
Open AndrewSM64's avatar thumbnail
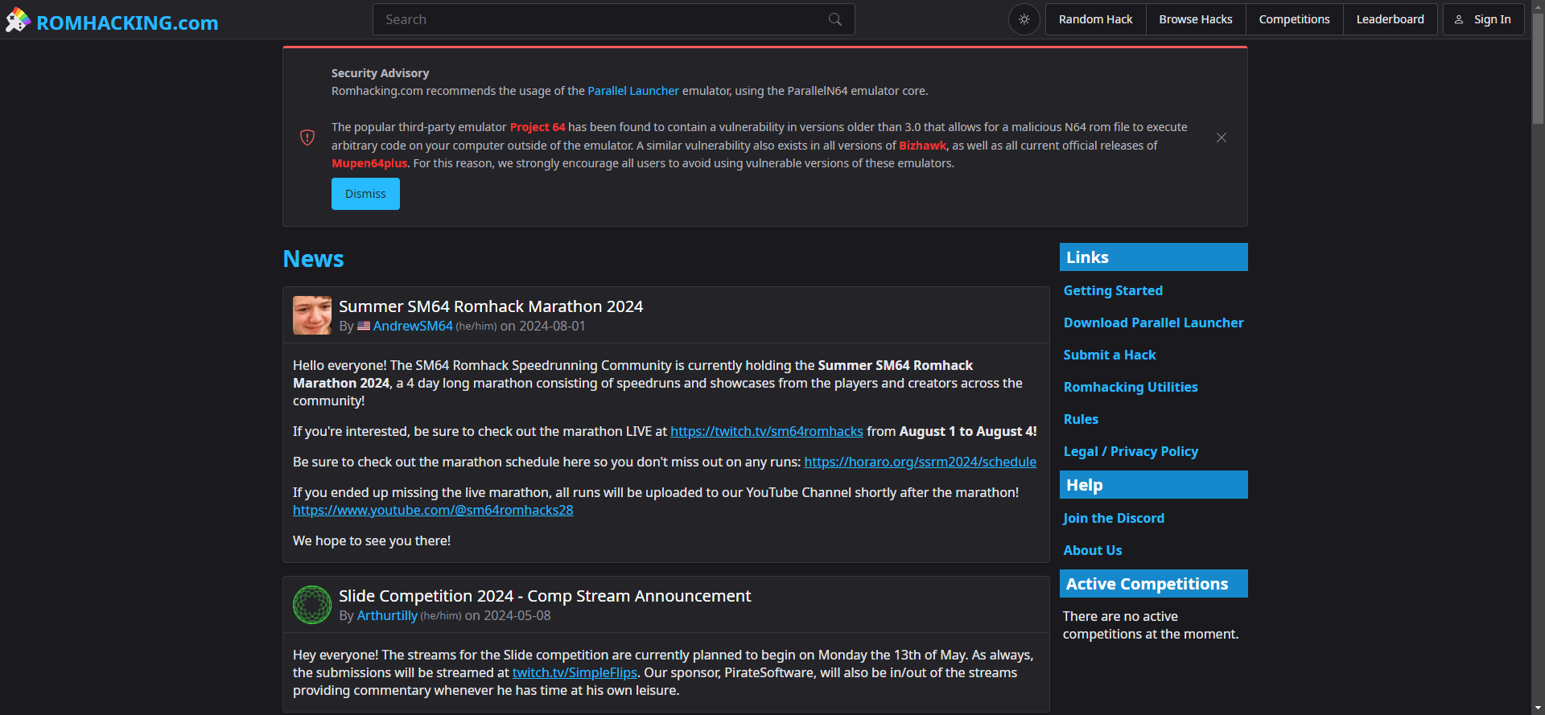click(x=312, y=315)
